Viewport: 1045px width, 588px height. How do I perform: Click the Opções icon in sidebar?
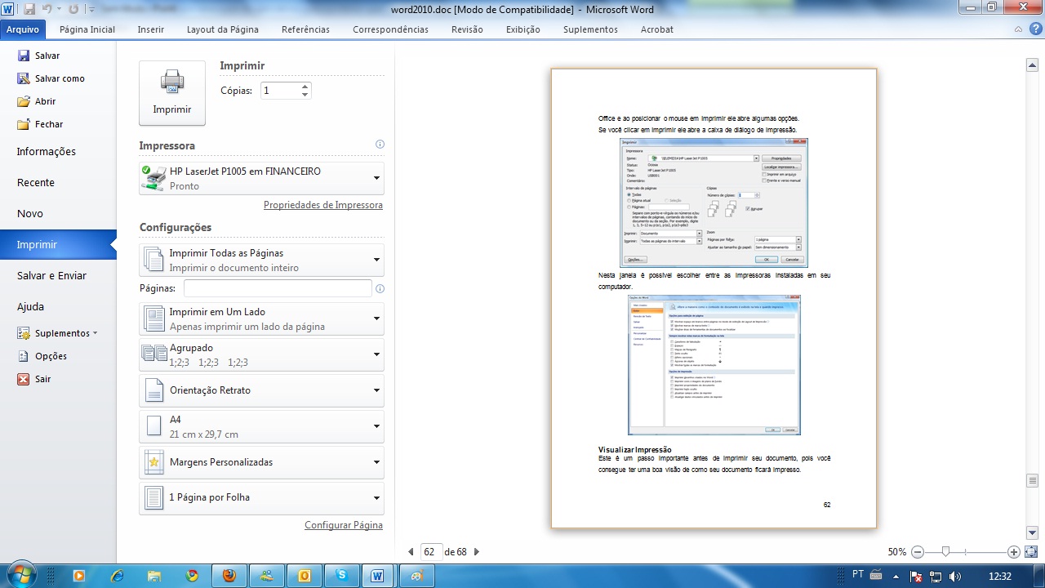pos(24,356)
